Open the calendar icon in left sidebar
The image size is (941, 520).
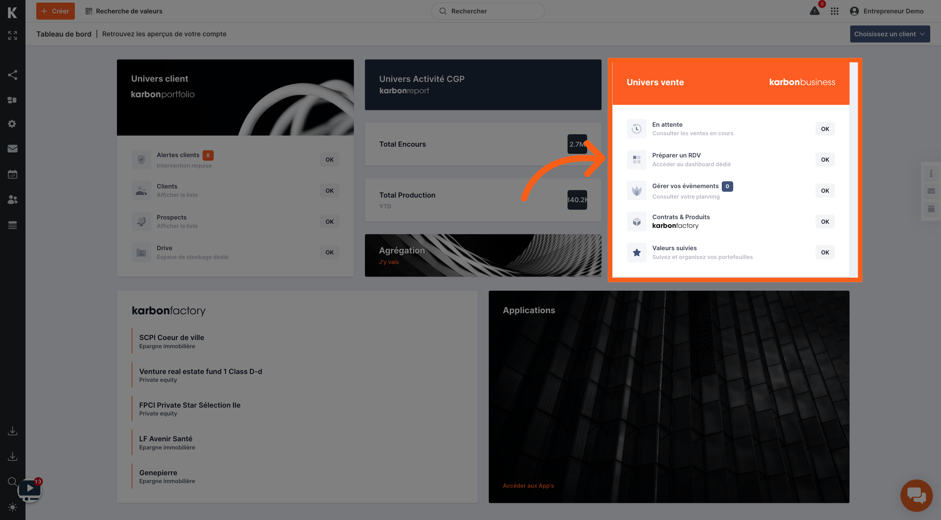click(x=12, y=174)
